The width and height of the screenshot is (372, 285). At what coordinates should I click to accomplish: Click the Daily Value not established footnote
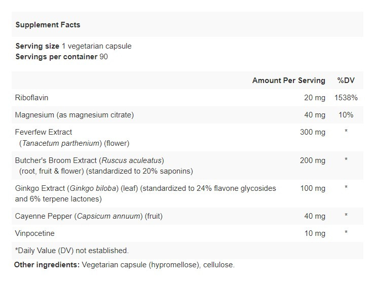72,251
